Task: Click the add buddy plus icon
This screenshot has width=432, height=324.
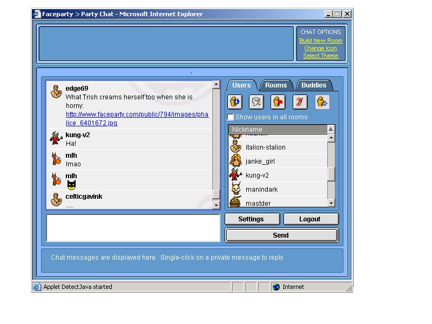Action: (322, 102)
